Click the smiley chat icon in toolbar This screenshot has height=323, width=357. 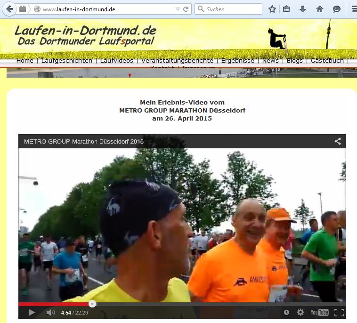(336, 9)
